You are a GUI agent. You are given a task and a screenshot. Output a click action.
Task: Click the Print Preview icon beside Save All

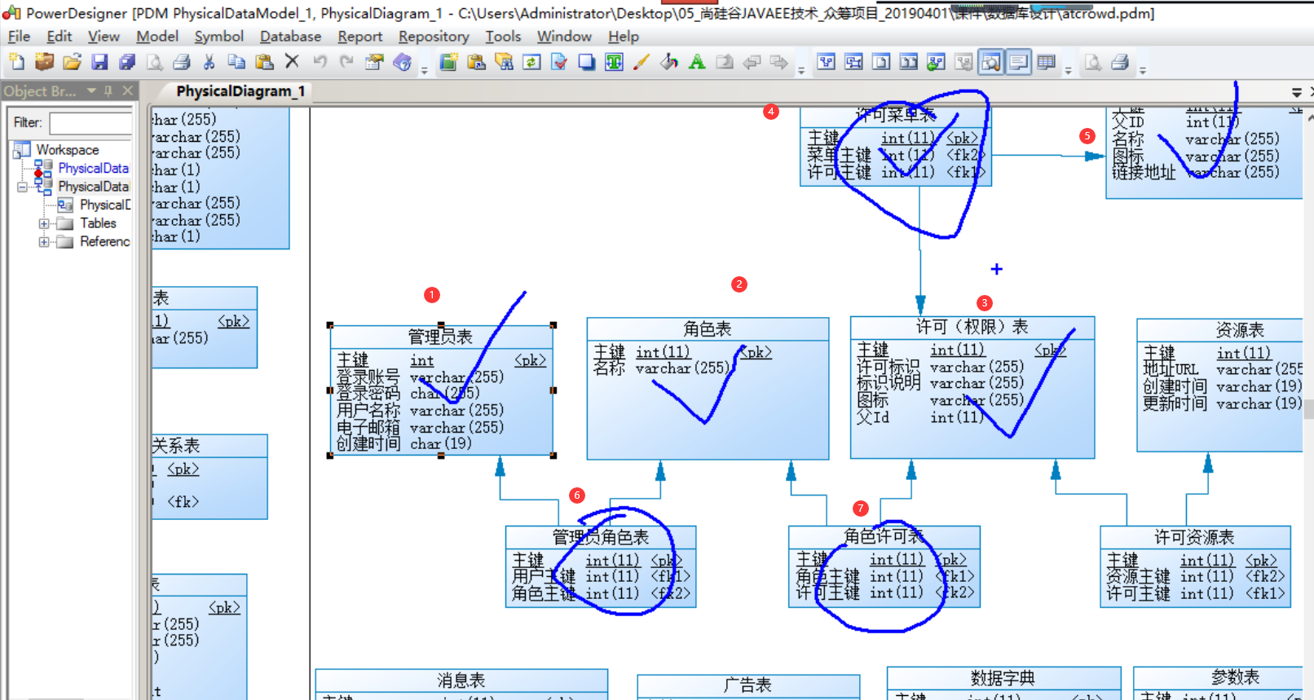coord(155,62)
